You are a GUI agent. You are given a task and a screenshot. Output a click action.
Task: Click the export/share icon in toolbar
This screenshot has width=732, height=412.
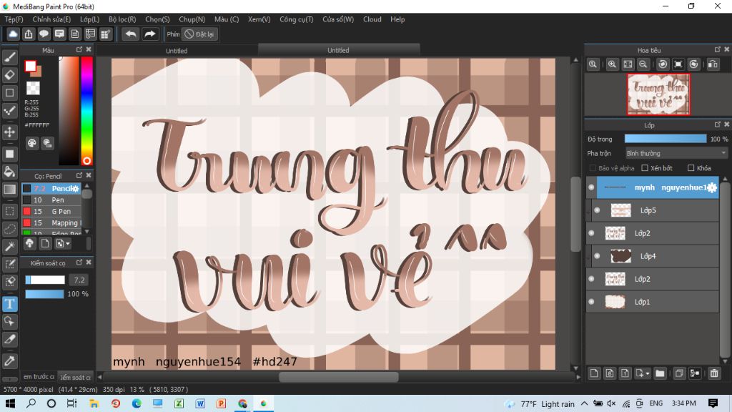pyautogui.click(x=29, y=34)
